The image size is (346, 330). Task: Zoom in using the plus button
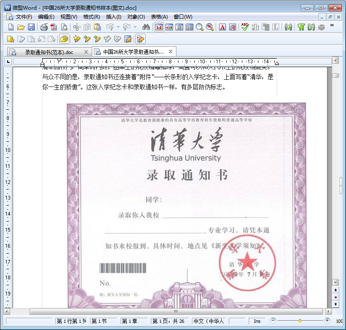pos(327,321)
